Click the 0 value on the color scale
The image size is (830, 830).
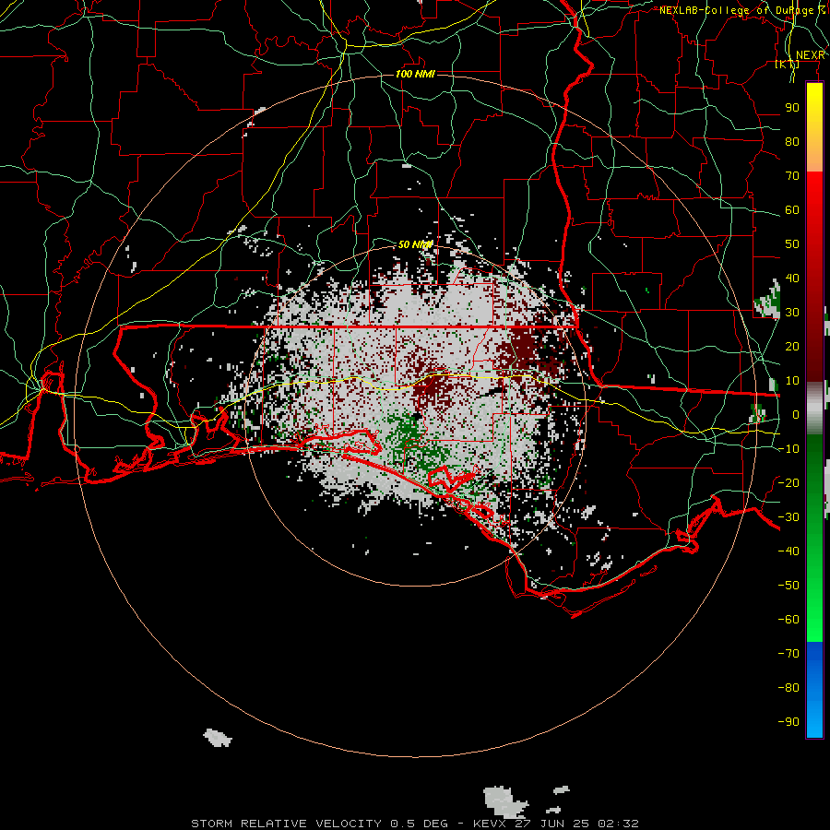pyautogui.click(x=795, y=414)
